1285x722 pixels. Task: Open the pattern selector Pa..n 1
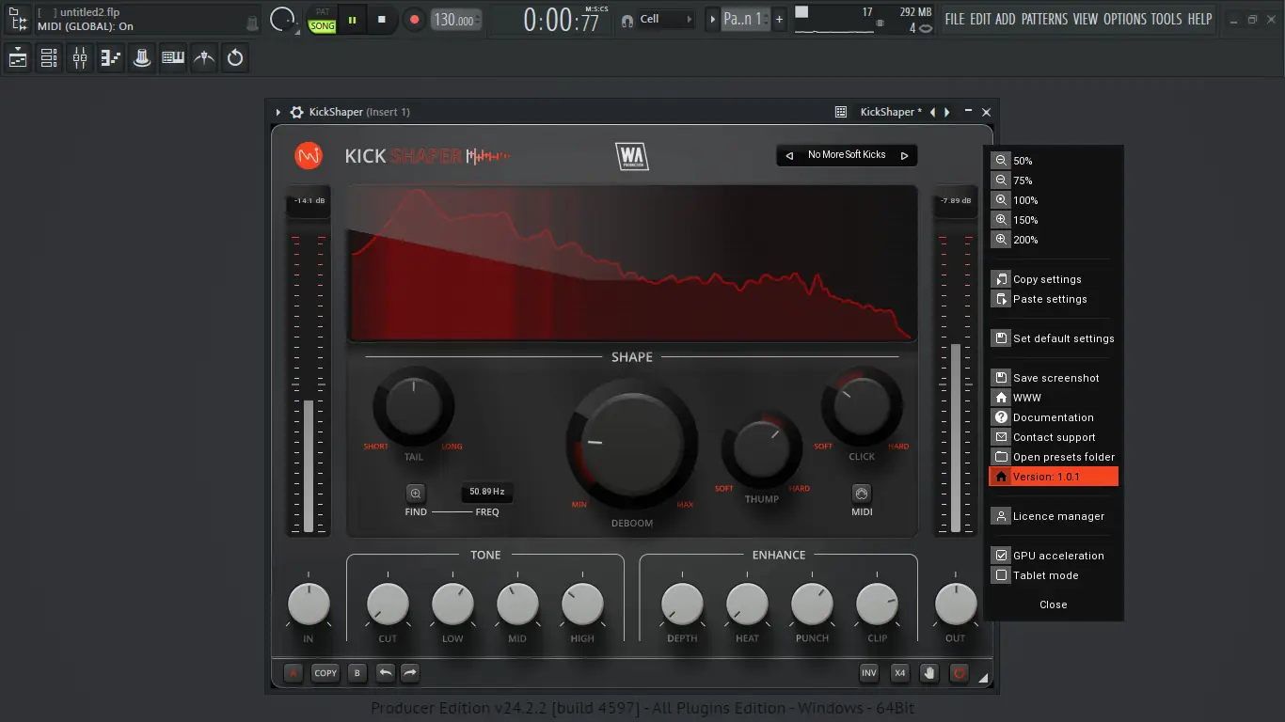(x=745, y=19)
